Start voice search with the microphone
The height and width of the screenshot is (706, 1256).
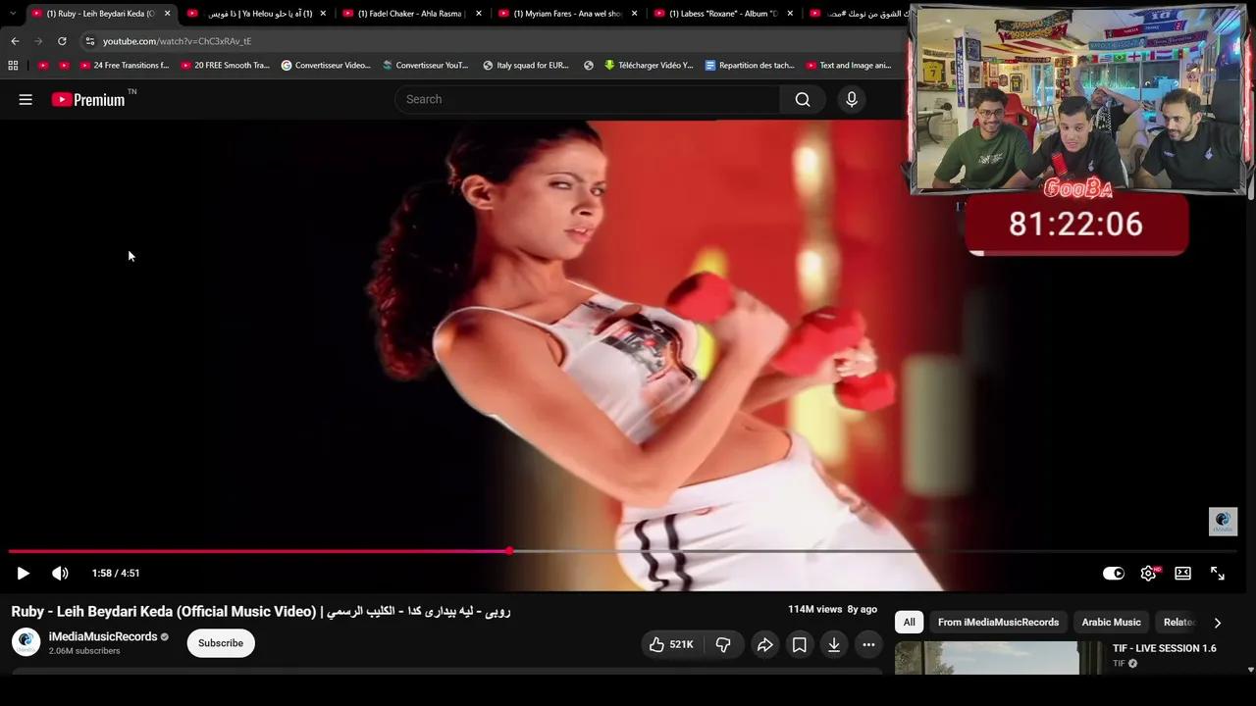click(852, 99)
